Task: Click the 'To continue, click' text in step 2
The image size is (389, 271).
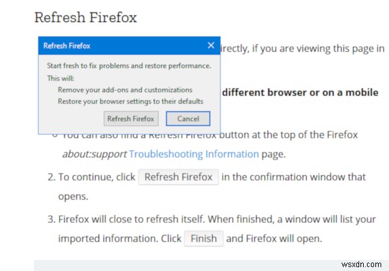Action: tap(97, 177)
